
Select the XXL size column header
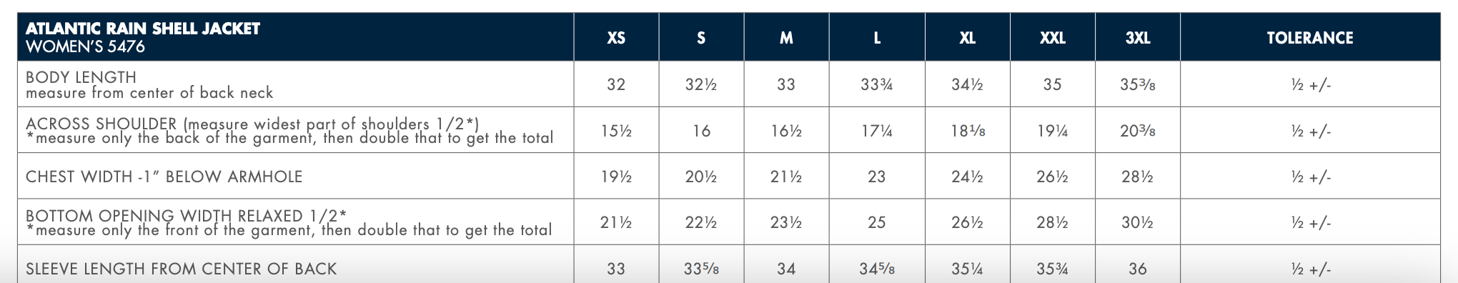[x=1052, y=38]
